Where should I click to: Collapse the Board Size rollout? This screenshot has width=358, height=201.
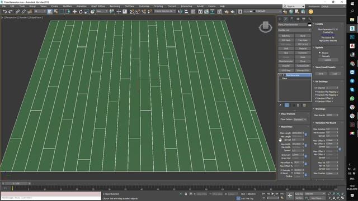[286, 127]
